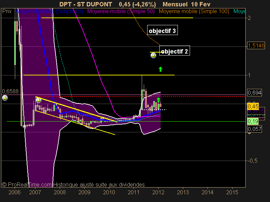Viewport: 270px width, 202px height.
Task: Select the objectif 2 text box
Action: coord(174,50)
